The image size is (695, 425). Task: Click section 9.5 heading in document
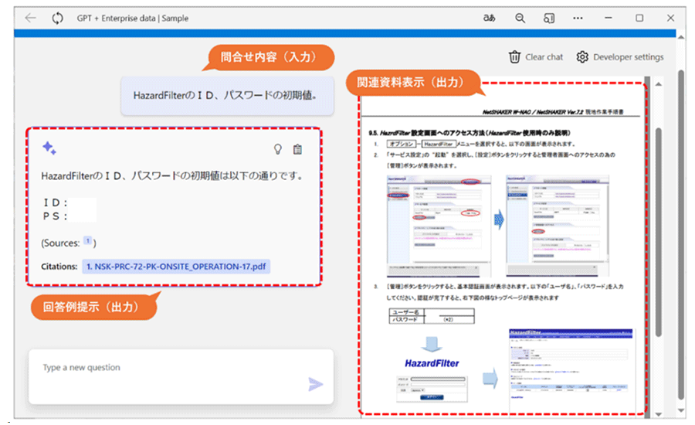pyautogui.click(x=470, y=133)
